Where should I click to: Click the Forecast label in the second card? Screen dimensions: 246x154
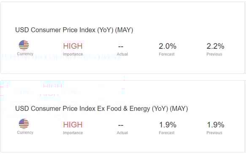(167, 133)
